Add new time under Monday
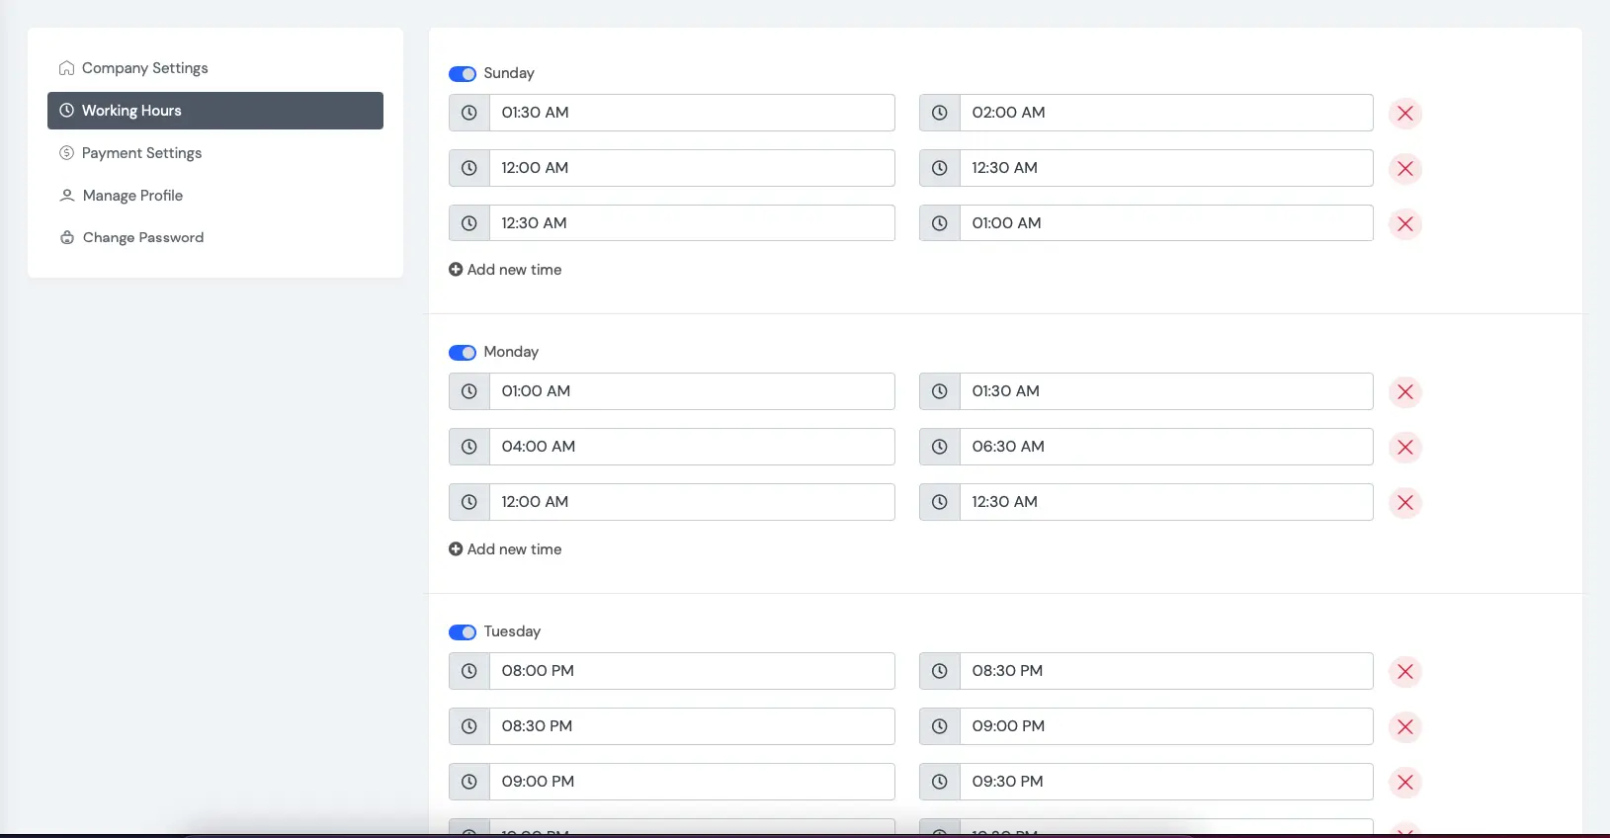Image resolution: width=1610 pixels, height=838 pixels. 505,549
